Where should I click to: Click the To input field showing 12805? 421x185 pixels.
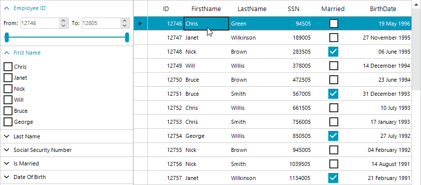101,23
